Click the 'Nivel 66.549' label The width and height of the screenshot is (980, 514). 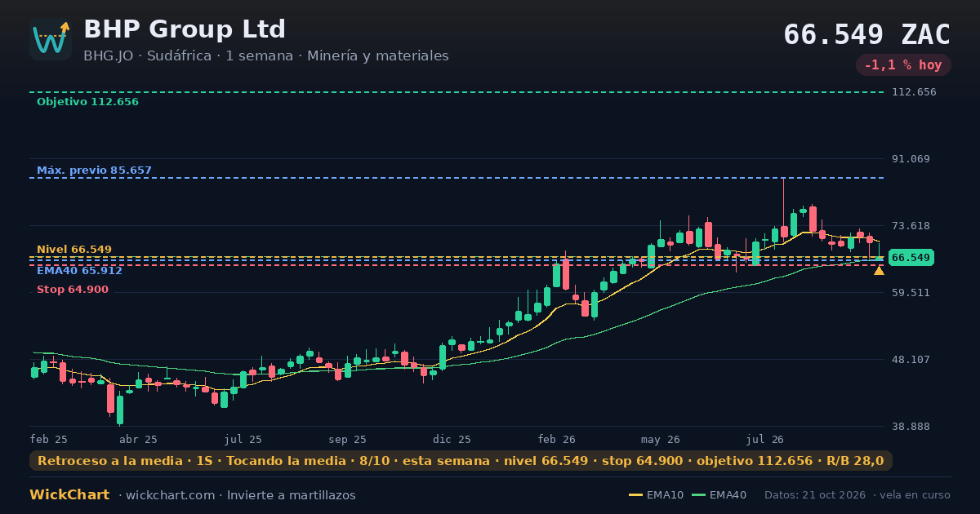point(74,249)
